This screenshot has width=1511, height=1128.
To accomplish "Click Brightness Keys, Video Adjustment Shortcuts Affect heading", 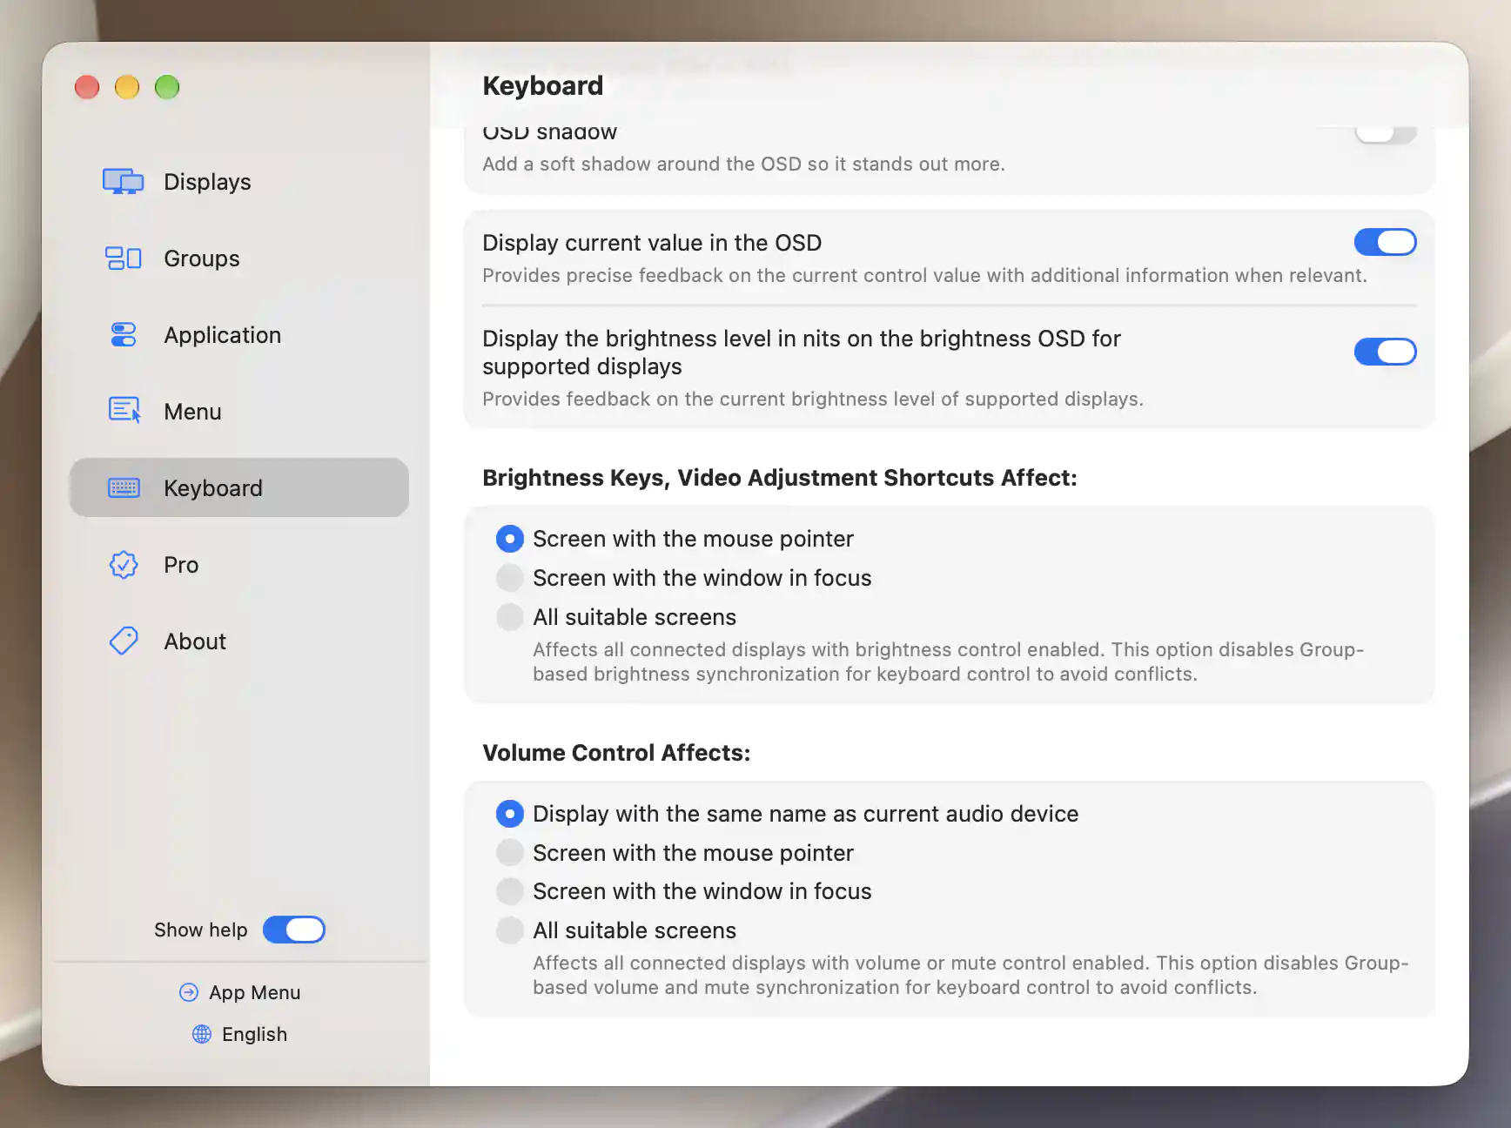I will point(780,477).
